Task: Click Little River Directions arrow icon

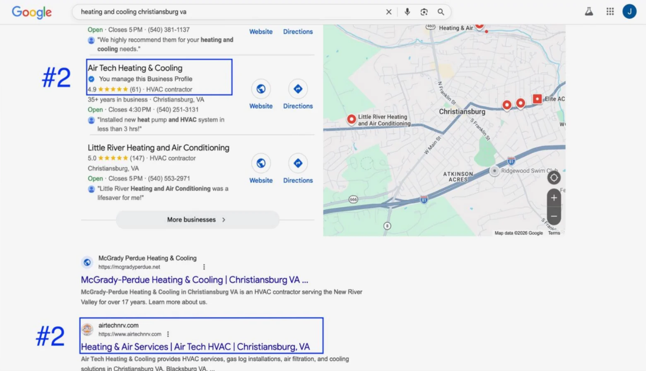Action: coord(298,163)
